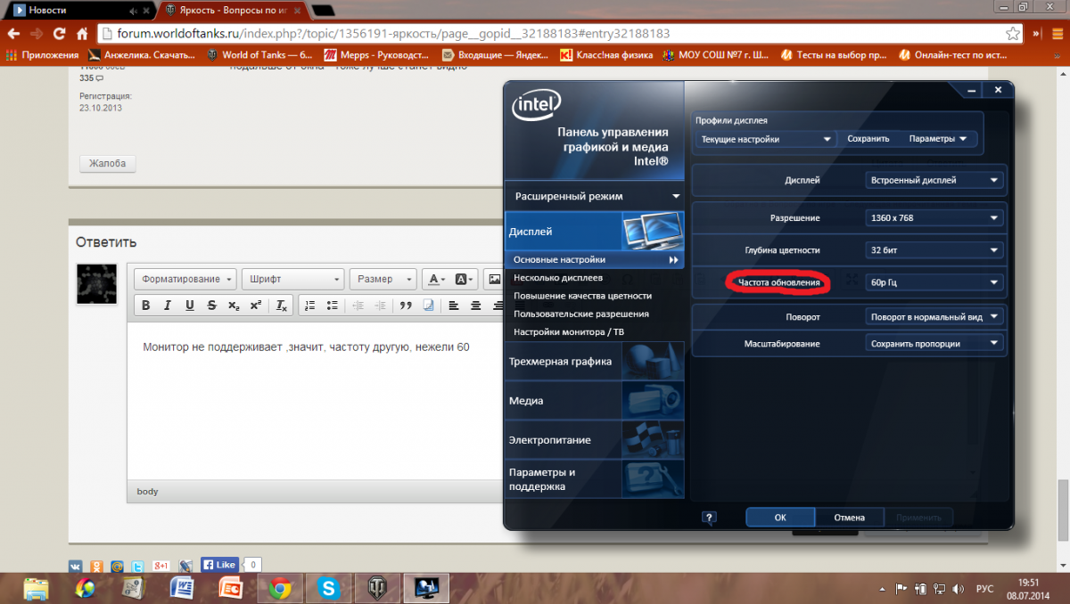The width and height of the screenshot is (1070, 604).
Task: Apply strikethrough in reply editor
Action: click(211, 306)
